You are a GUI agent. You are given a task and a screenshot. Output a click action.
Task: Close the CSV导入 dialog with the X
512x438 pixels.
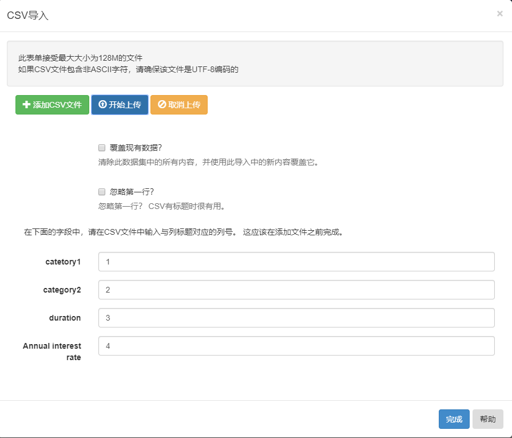(x=499, y=13)
